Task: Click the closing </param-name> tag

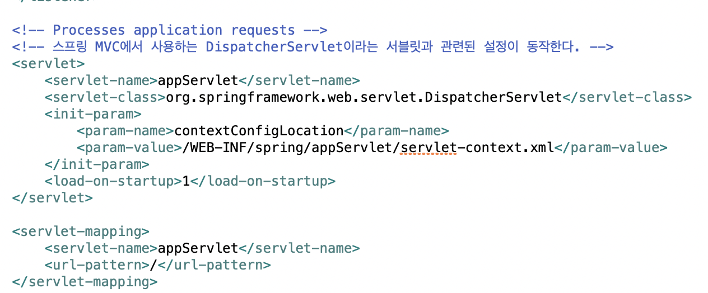Action: tap(397, 131)
